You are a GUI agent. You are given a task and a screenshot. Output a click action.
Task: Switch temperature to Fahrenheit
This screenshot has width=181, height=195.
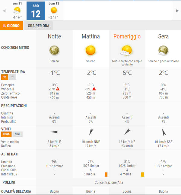click(13, 77)
